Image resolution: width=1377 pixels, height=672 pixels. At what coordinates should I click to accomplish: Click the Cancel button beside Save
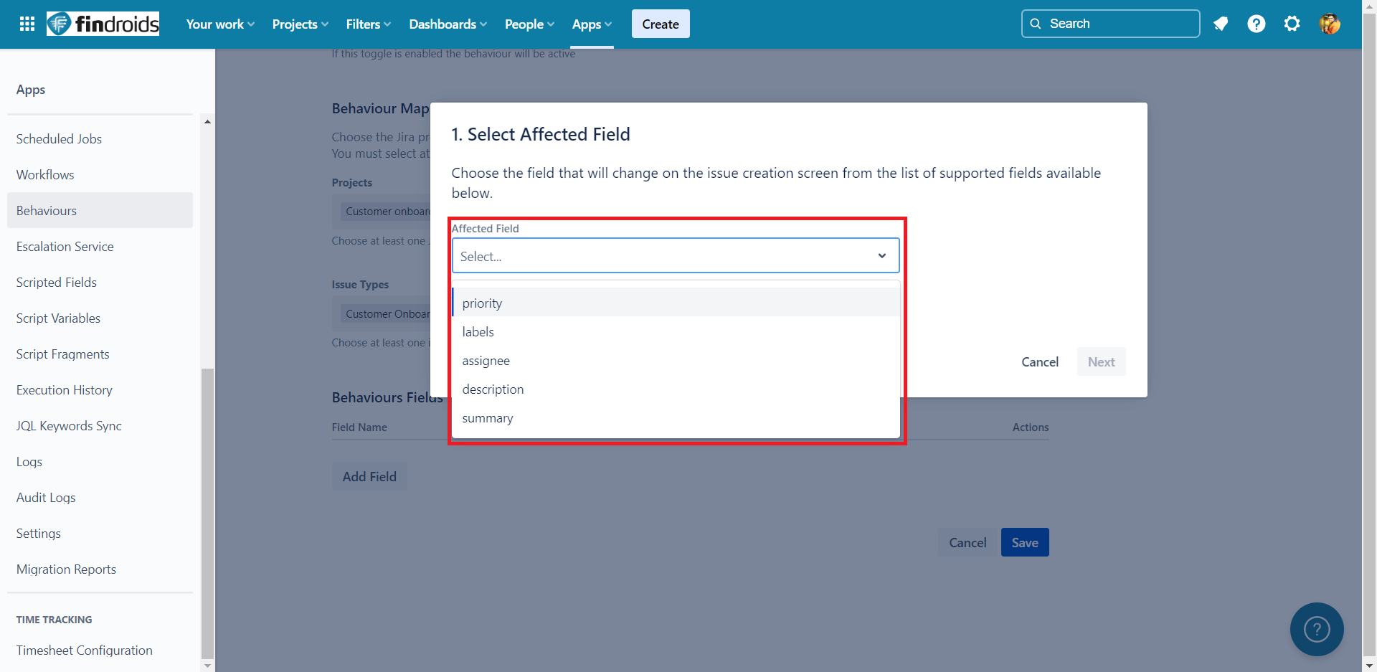click(x=967, y=542)
